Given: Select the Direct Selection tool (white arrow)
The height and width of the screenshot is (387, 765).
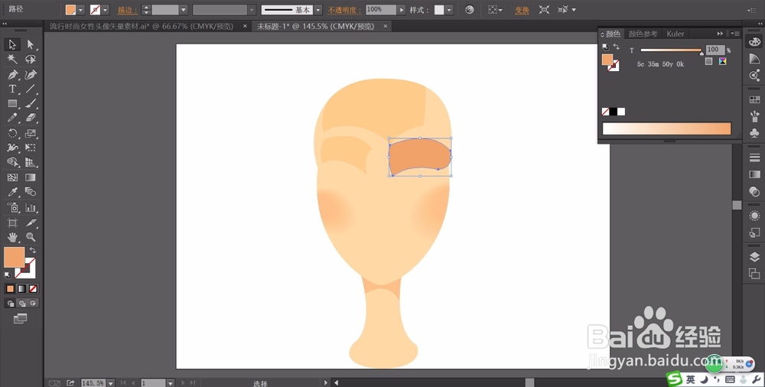Looking at the screenshot, I should [x=31, y=44].
